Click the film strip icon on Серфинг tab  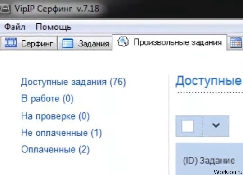[11, 42]
